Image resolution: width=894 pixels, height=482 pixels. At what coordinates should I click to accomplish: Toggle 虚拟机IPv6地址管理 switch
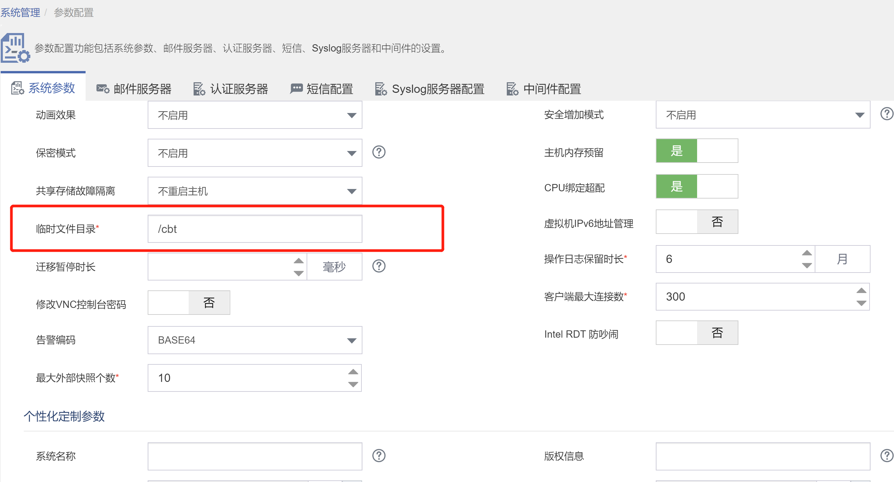coord(696,222)
